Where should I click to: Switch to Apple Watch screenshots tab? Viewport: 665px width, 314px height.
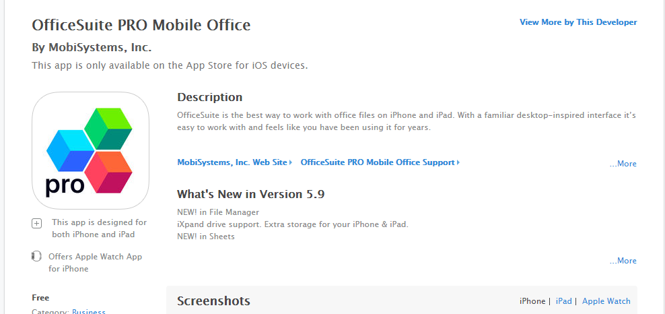tap(606, 301)
